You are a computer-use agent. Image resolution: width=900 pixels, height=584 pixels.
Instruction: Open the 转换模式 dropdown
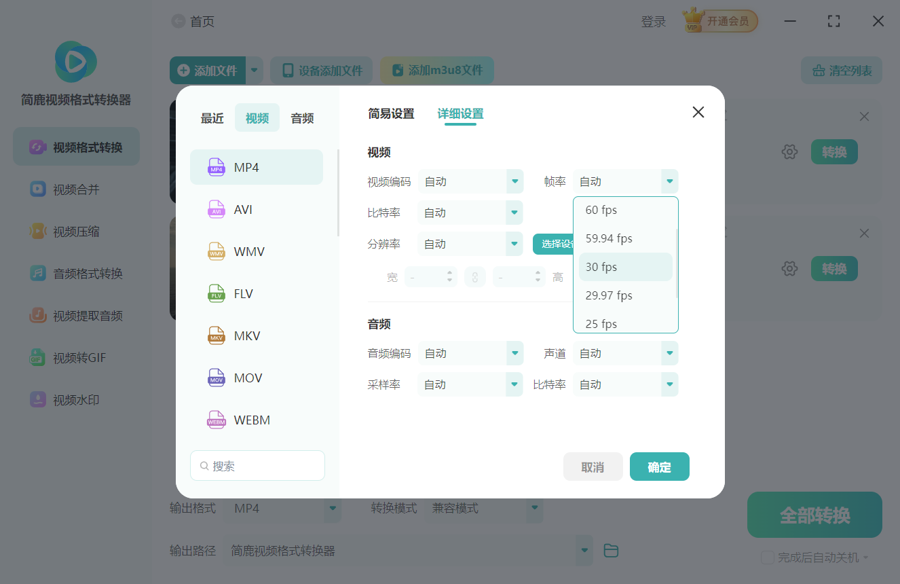click(x=485, y=508)
